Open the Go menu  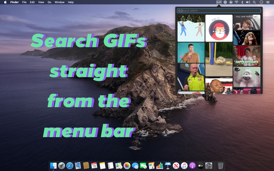click(49, 2)
